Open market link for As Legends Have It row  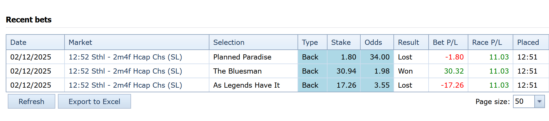coord(125,85)
